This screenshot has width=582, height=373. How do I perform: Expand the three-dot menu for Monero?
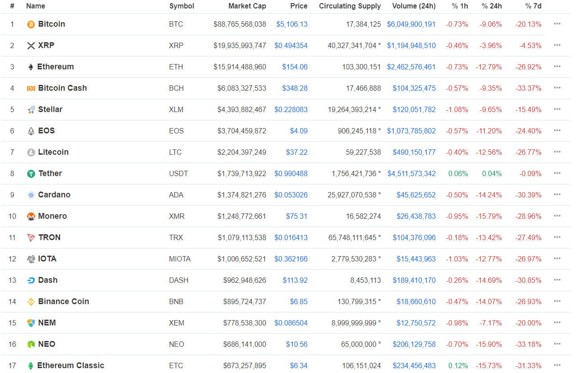pos(557,216)
